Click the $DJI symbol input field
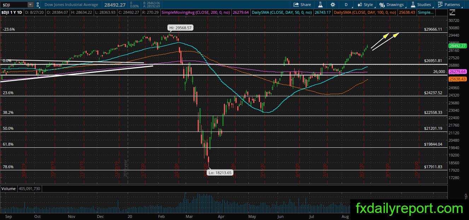Viewport: 469px width, 220px height. (x=14, y=5)
